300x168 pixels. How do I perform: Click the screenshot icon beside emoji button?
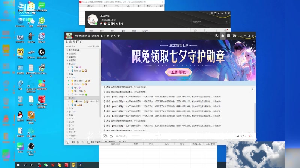coord(111,136)
